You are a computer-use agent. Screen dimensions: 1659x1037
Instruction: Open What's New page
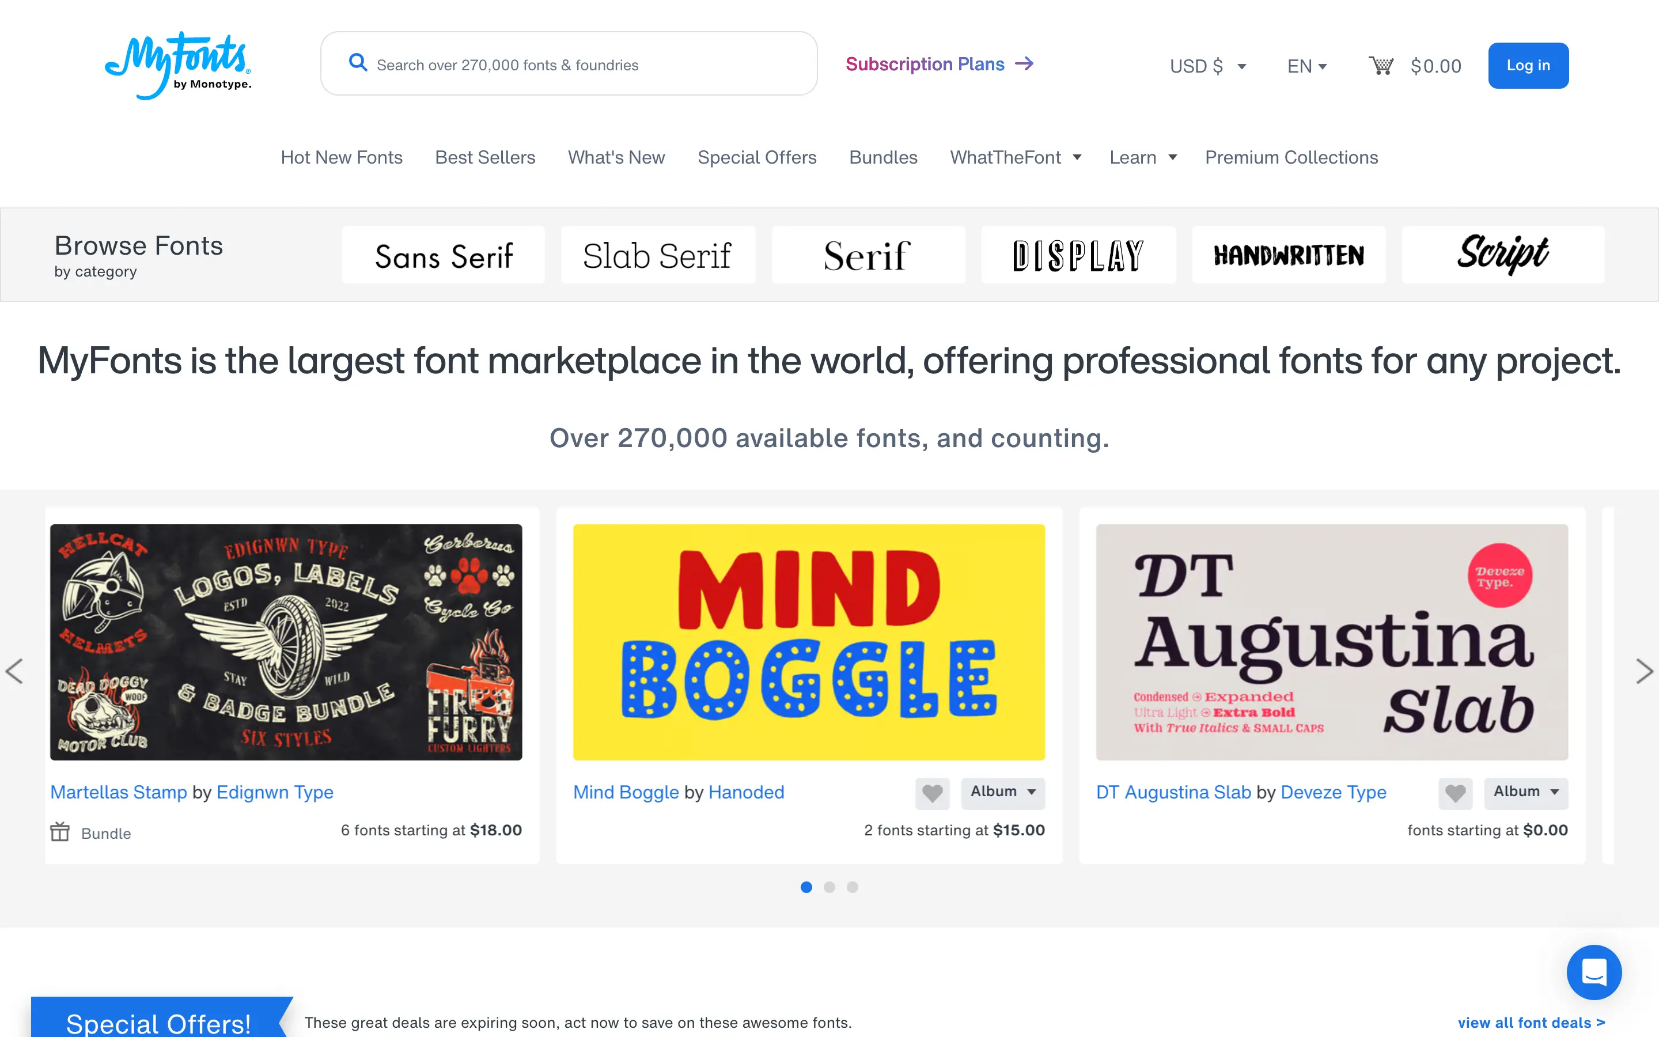(616, 157)
